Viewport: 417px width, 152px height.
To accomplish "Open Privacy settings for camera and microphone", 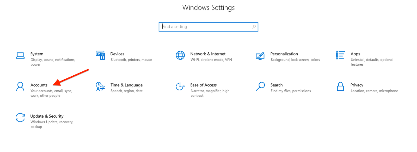I will (x=357, y=85).
